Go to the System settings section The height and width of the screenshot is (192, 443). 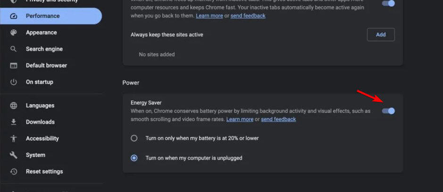coord(35,155)
